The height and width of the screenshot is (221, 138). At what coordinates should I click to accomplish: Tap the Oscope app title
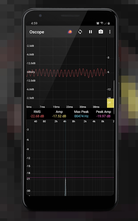(37, 32)
